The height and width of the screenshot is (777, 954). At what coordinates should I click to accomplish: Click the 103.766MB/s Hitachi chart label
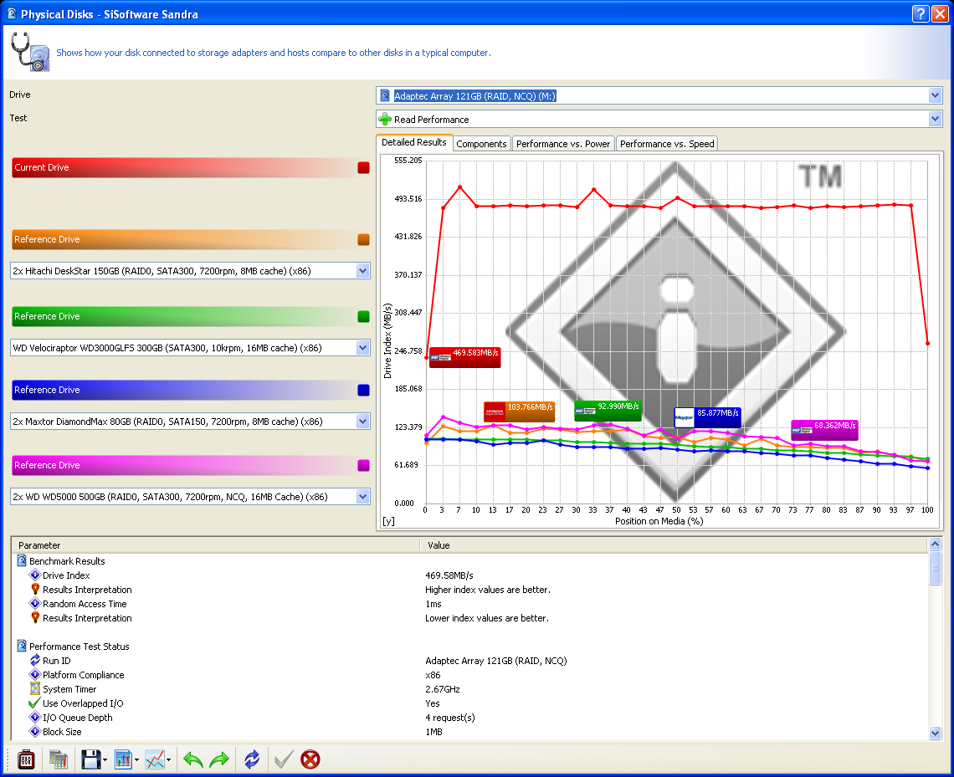coord(519,411)
